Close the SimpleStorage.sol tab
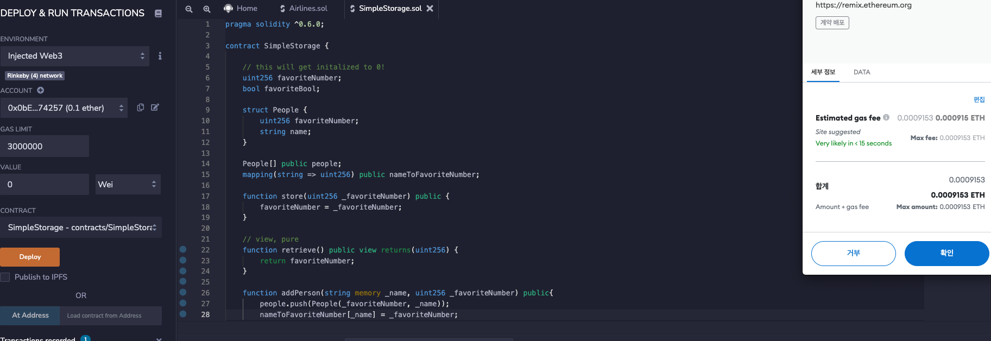 coord(430,8)
